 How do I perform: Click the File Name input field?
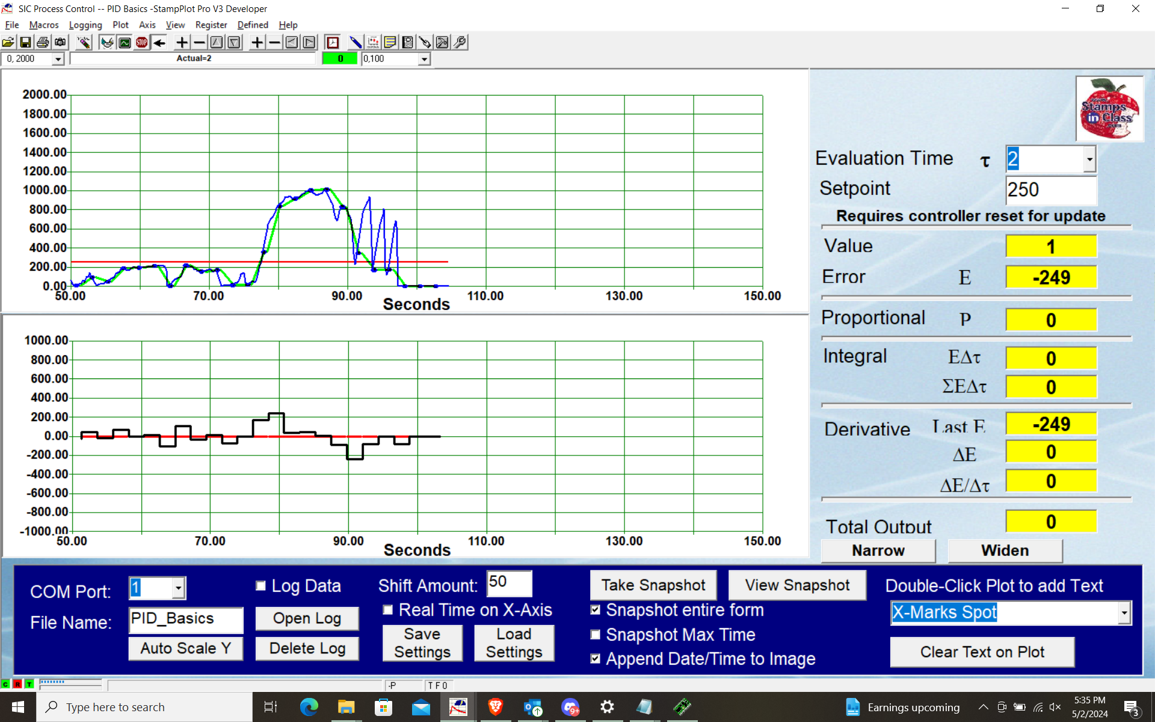[x=186, y=620]
